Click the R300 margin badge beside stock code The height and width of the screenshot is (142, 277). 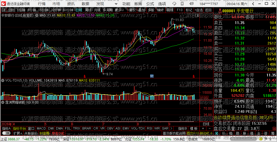click(x=220, y=11)
